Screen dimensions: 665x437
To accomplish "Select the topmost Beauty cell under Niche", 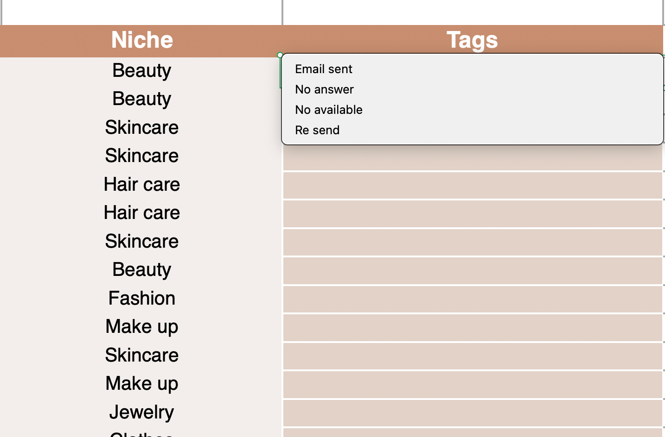I will (x=142, y=71).
